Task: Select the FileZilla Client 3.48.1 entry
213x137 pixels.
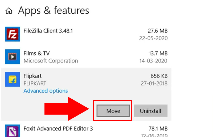Action: tap(48, 31)
